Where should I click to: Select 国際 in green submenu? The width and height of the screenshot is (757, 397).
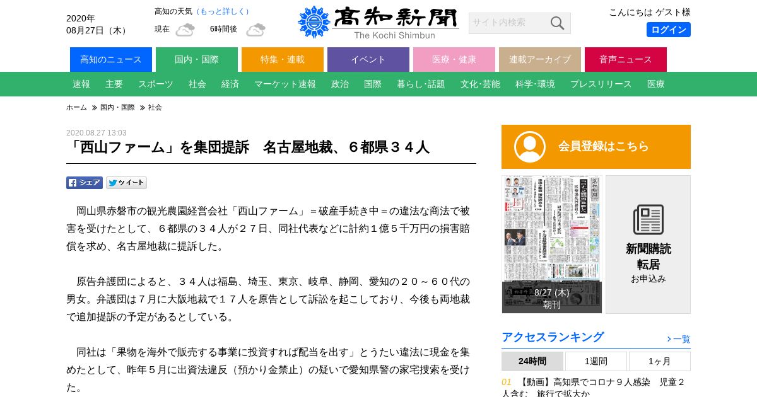tap(373, 84)
